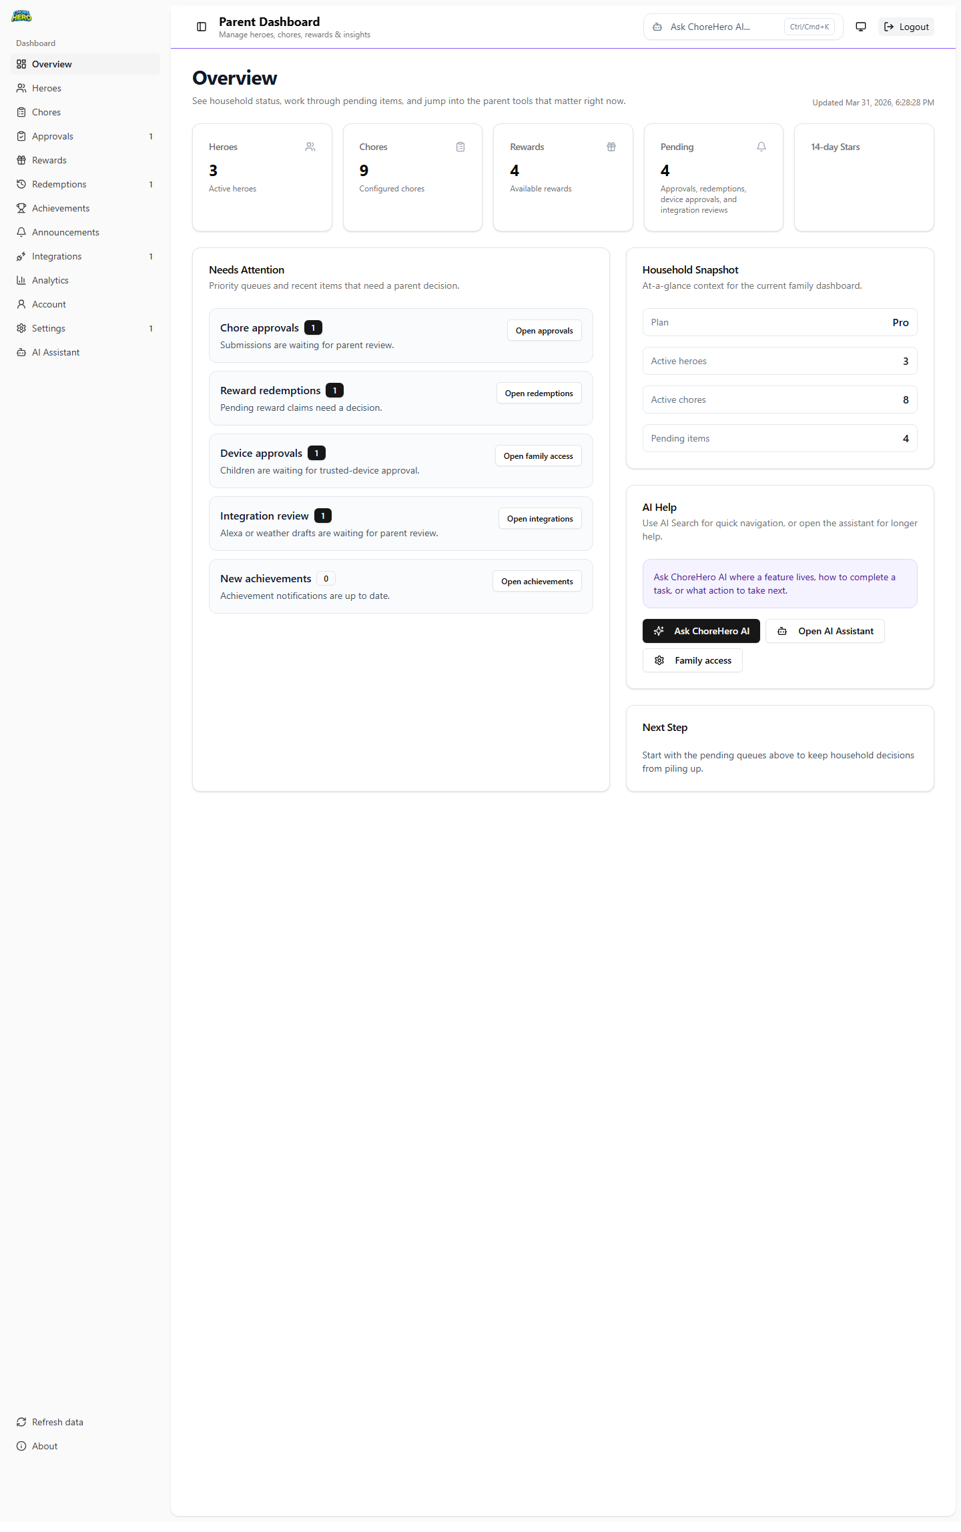Click Open approvals button
This screenshot has height=1532, width=961.
pos(545,331)
